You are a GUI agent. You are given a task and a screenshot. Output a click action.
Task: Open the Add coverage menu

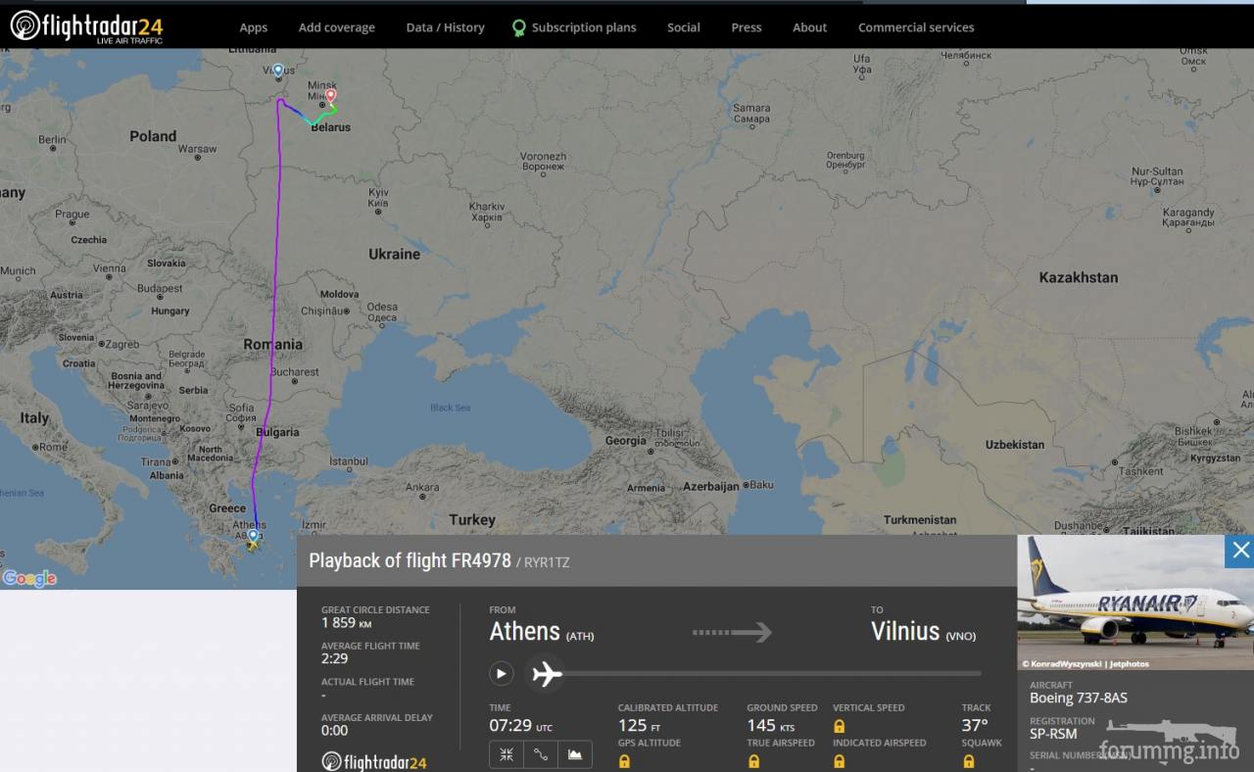tap(337, 27)
